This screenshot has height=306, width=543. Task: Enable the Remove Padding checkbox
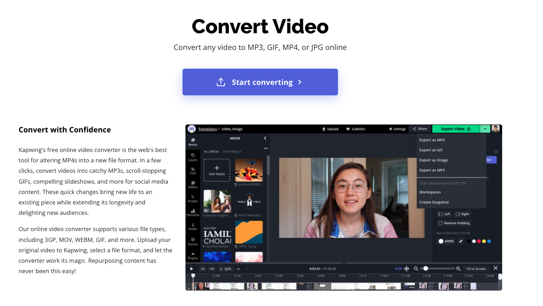click(x=440, y=223)
